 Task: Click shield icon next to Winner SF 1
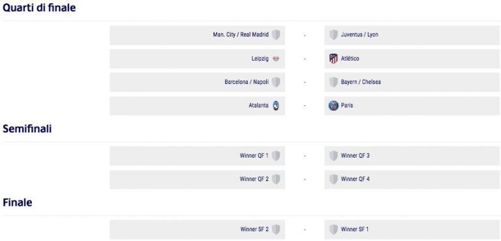click(x=333, y=229)
